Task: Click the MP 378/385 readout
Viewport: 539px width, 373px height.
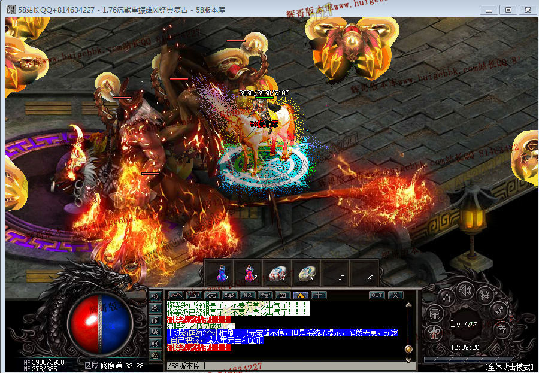Action: (x=41, y=369)
